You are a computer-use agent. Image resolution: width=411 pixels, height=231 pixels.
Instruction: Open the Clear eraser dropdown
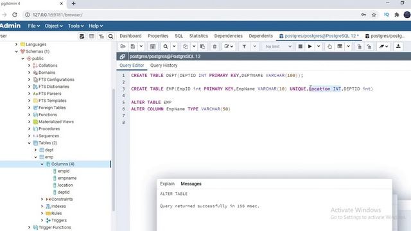[383, 47]
